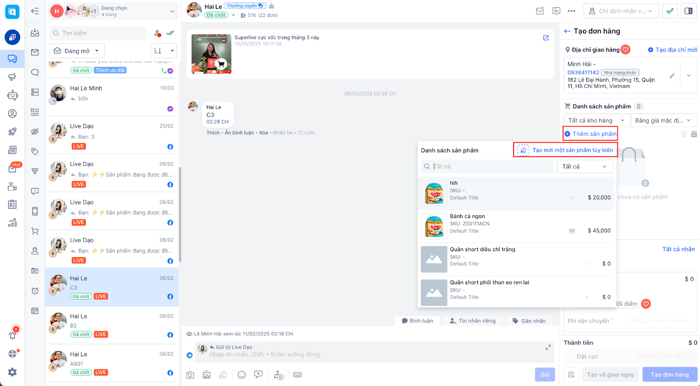This screenshot has width=700, height=386.
Task: Open the megaphone broadcast icon in left sidebar
Action: pos(12,77)
